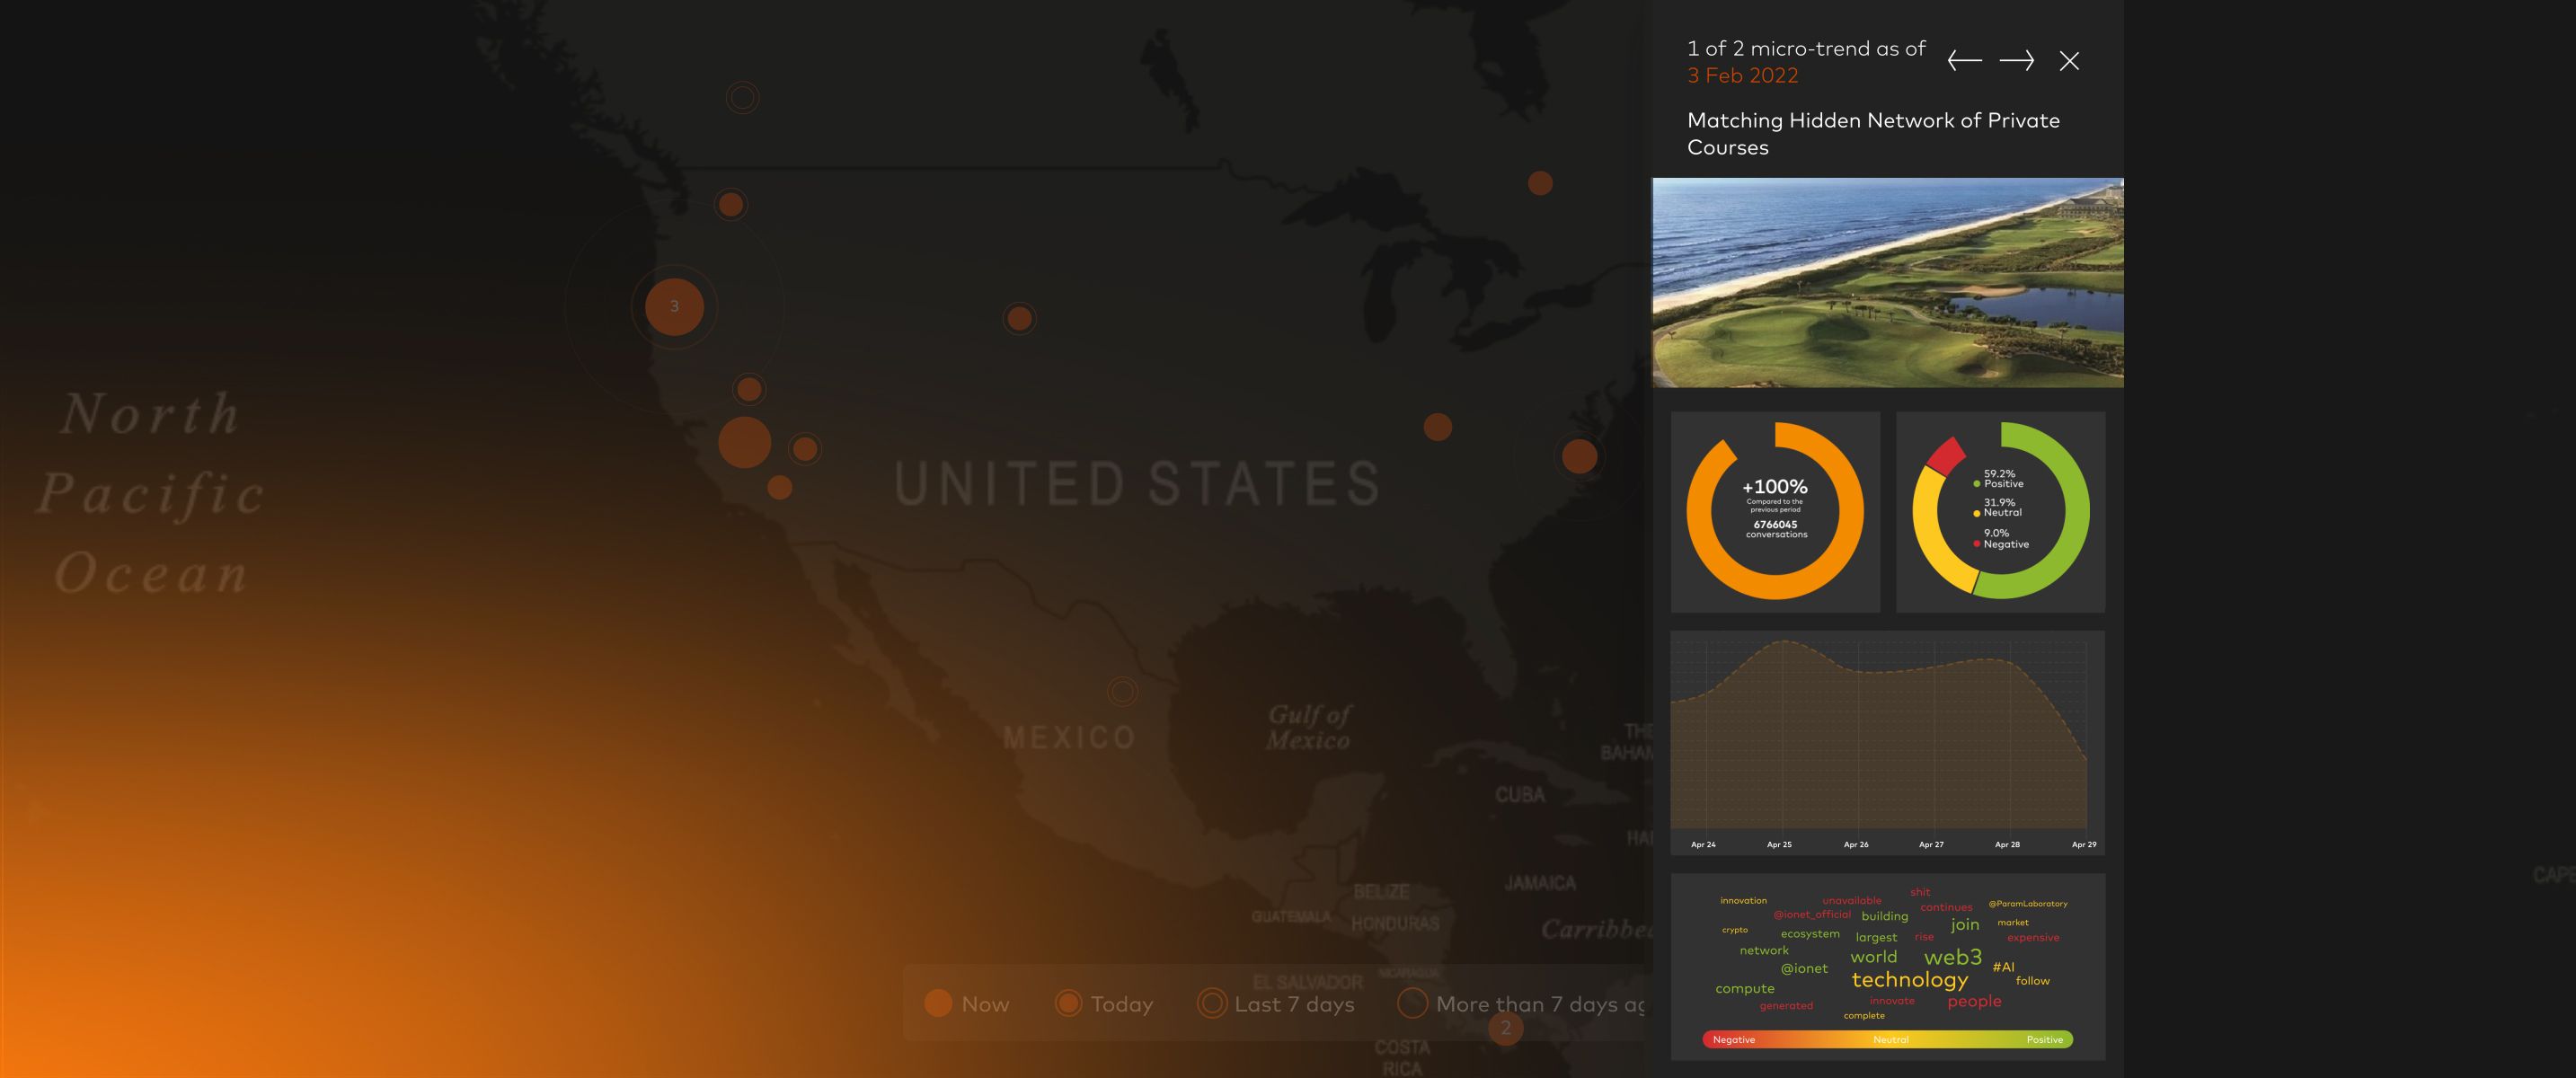Close the micro-trend details panel
2576x1078 pixels.
pyautogui.click(x=2069, y=61)
